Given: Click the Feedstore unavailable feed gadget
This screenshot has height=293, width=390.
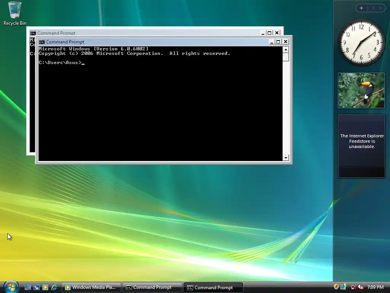Looking at the screenshot, I should (361, 146).
